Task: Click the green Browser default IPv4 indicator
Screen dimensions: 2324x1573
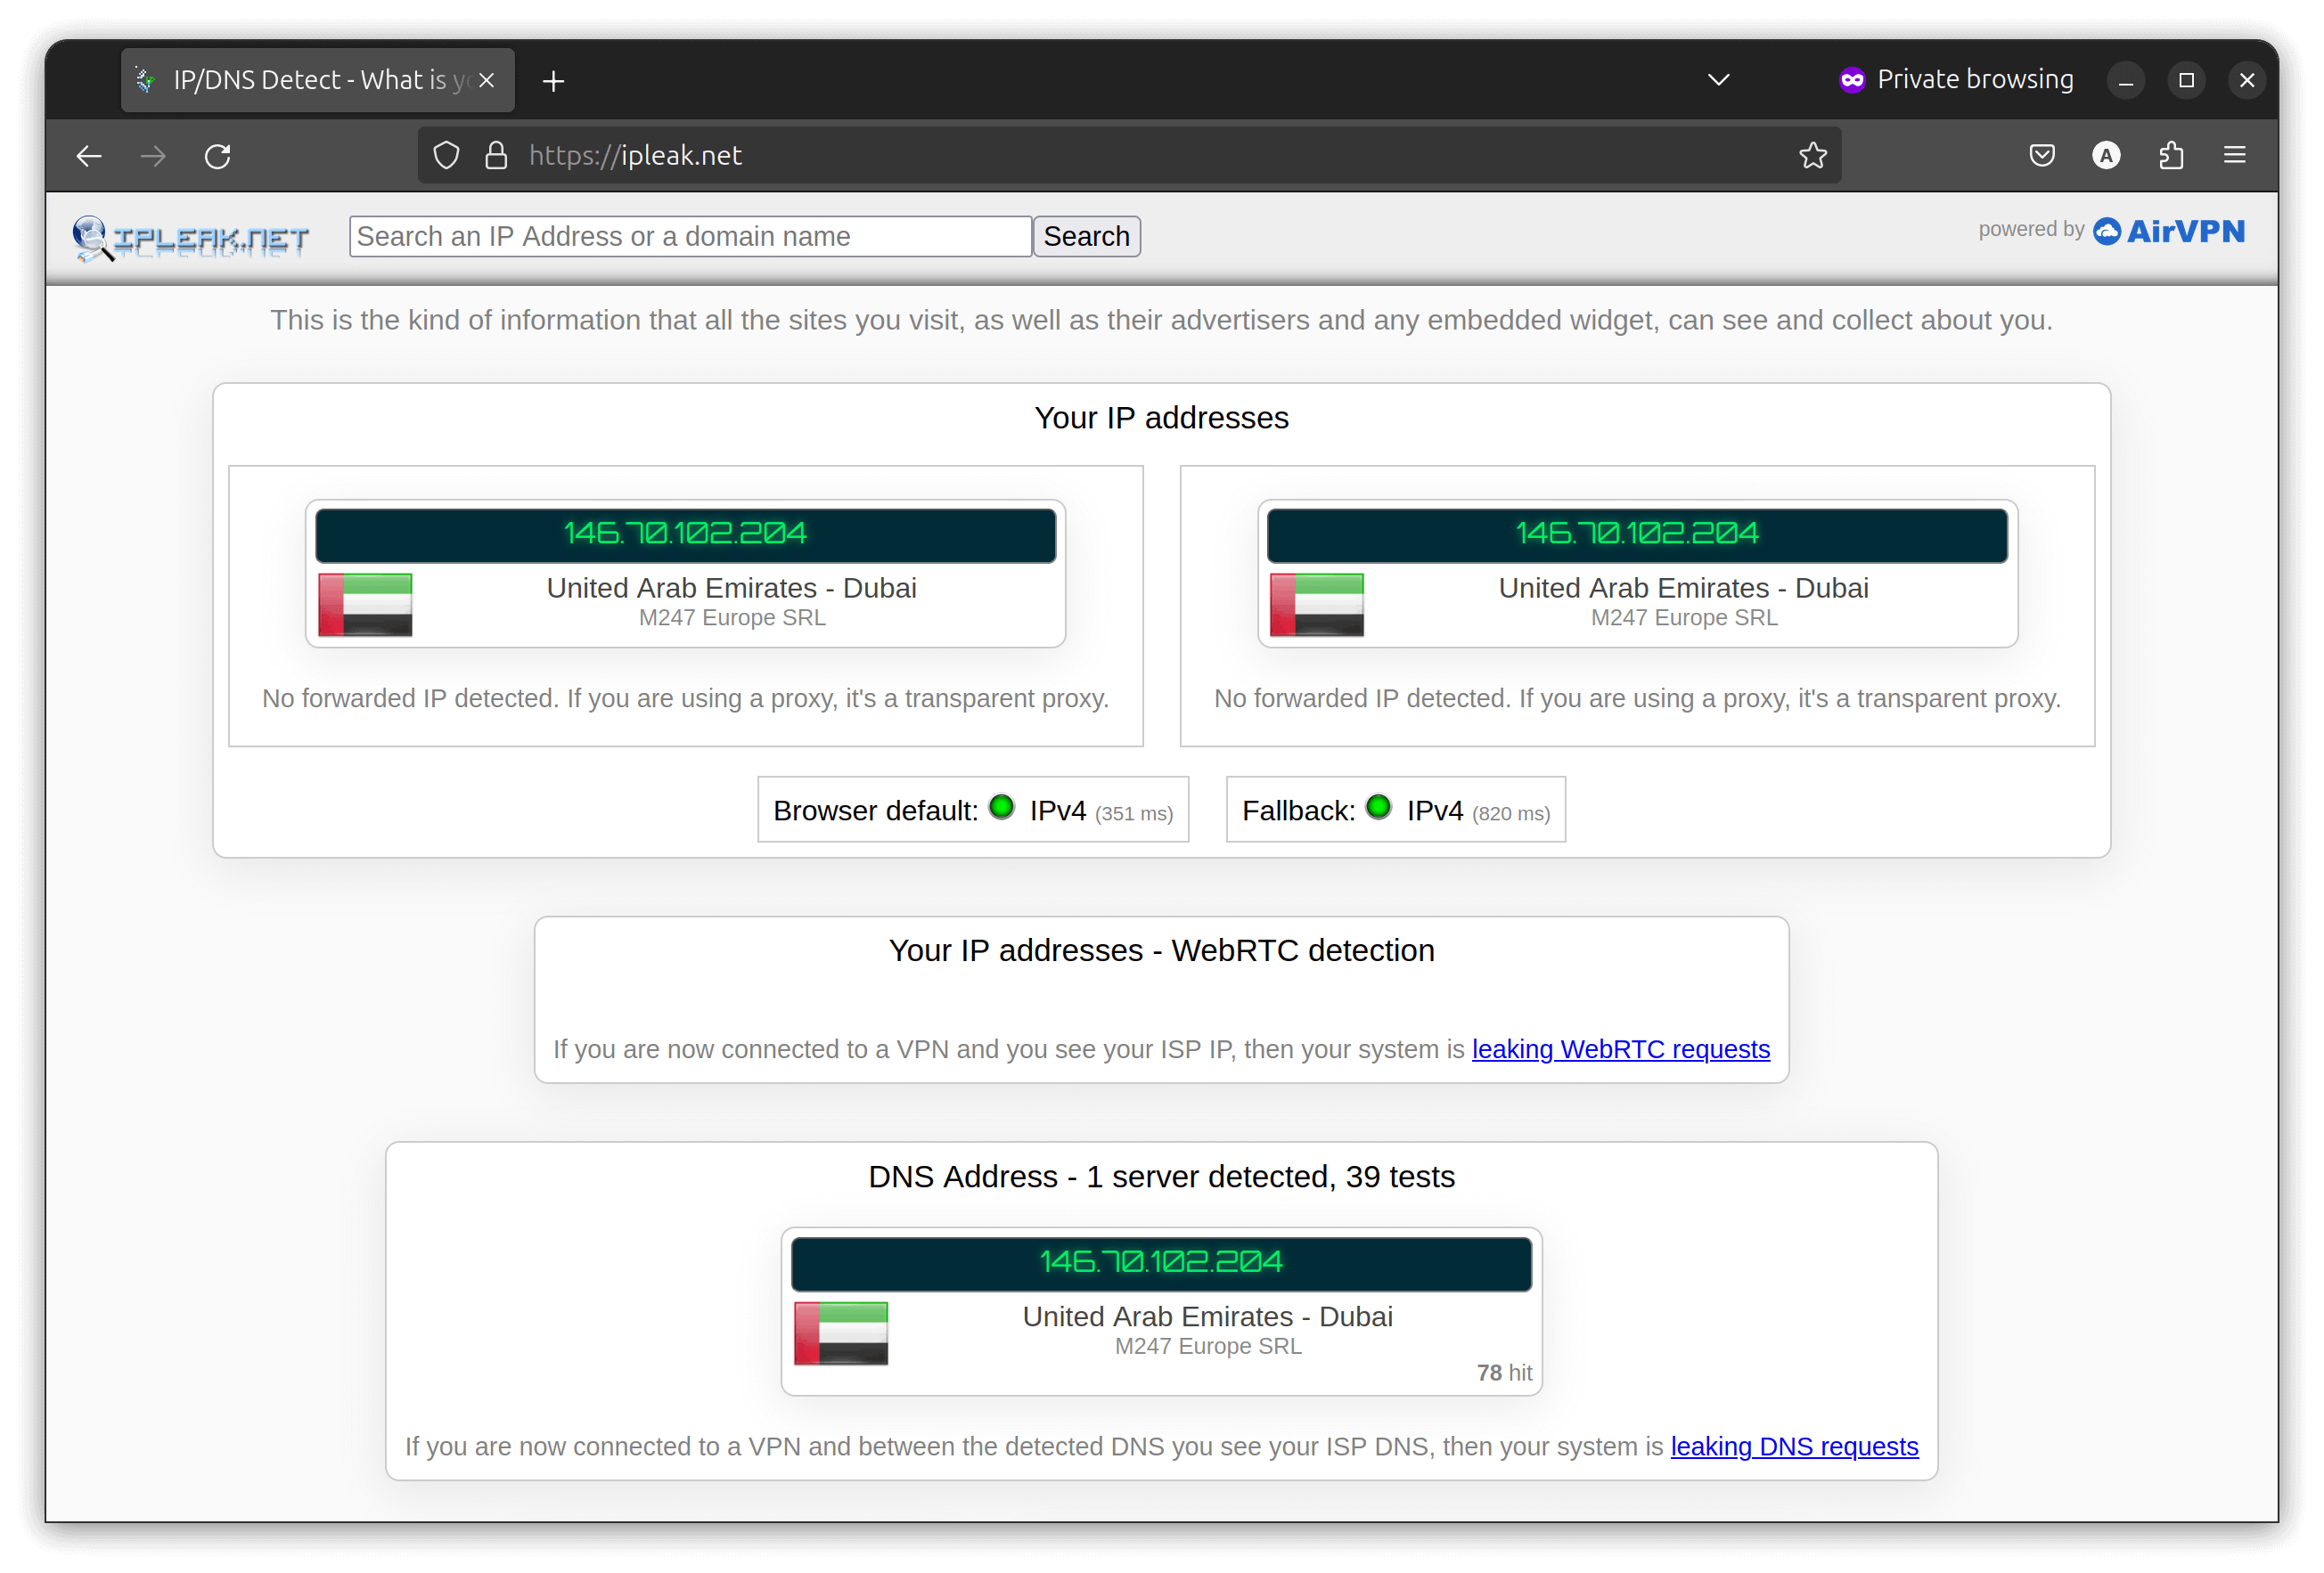Action: pyautogui.click(x=1001, y=808)
